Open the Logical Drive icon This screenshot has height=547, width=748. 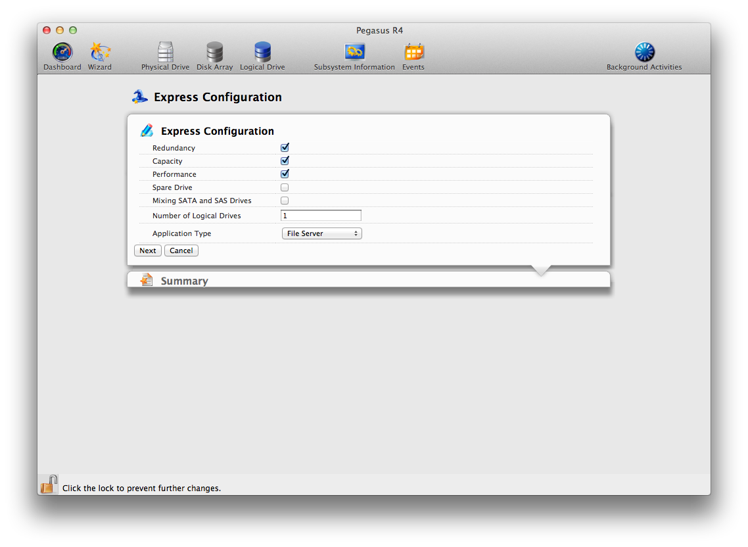point(262,53)
